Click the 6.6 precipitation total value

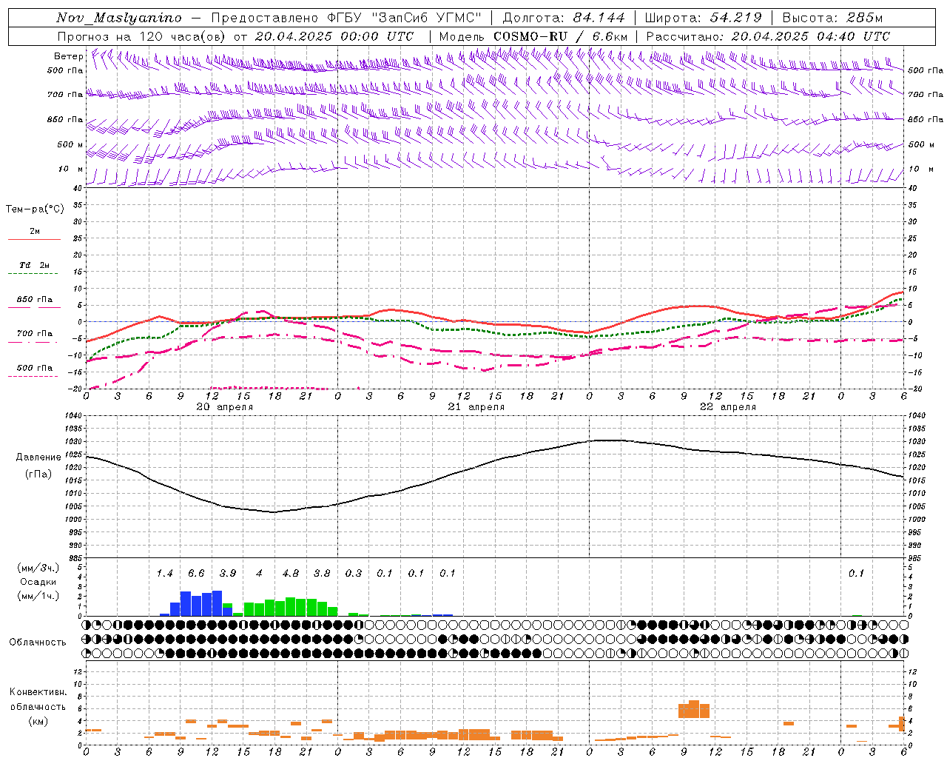[196, 573]
